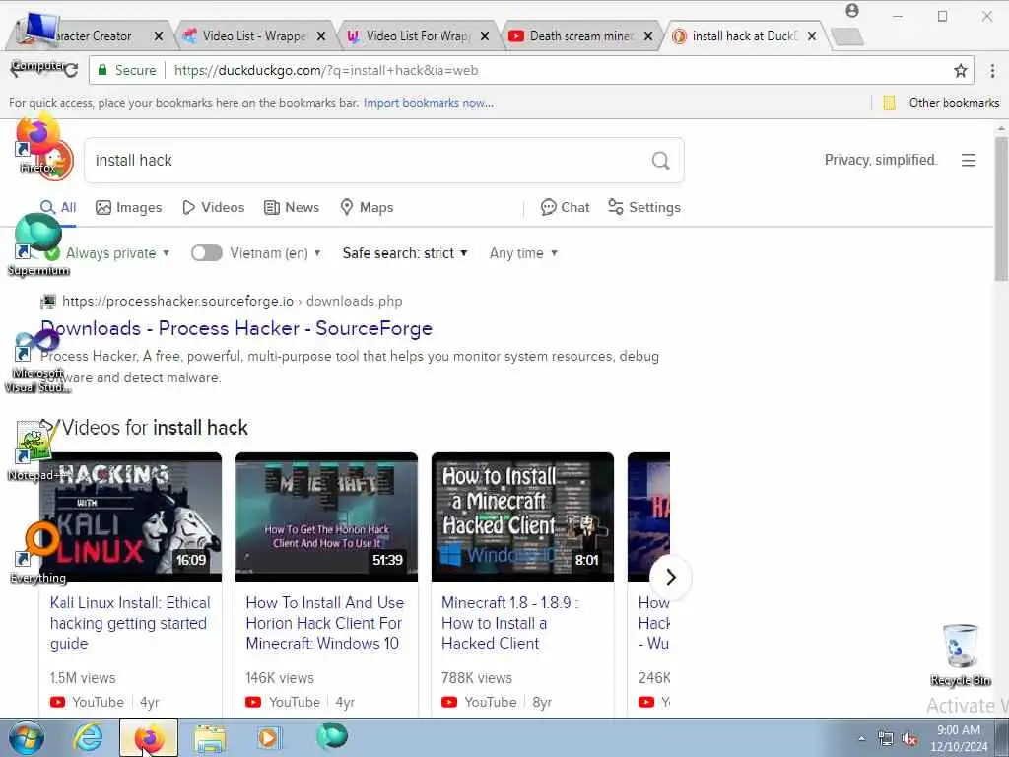Open the Recycle Bin desktop icon

961,654
